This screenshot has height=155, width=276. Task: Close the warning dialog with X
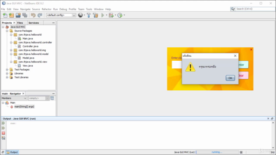click(235, 56)
